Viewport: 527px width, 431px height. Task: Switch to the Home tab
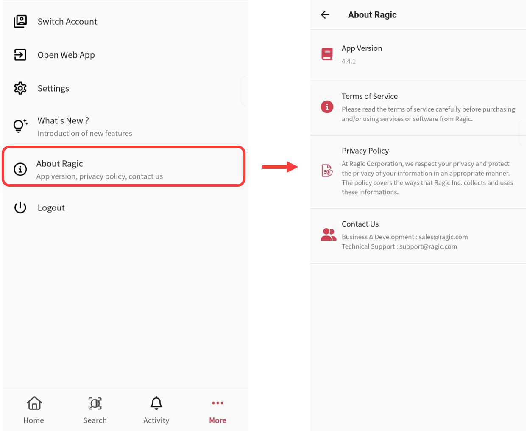(34, 410)
